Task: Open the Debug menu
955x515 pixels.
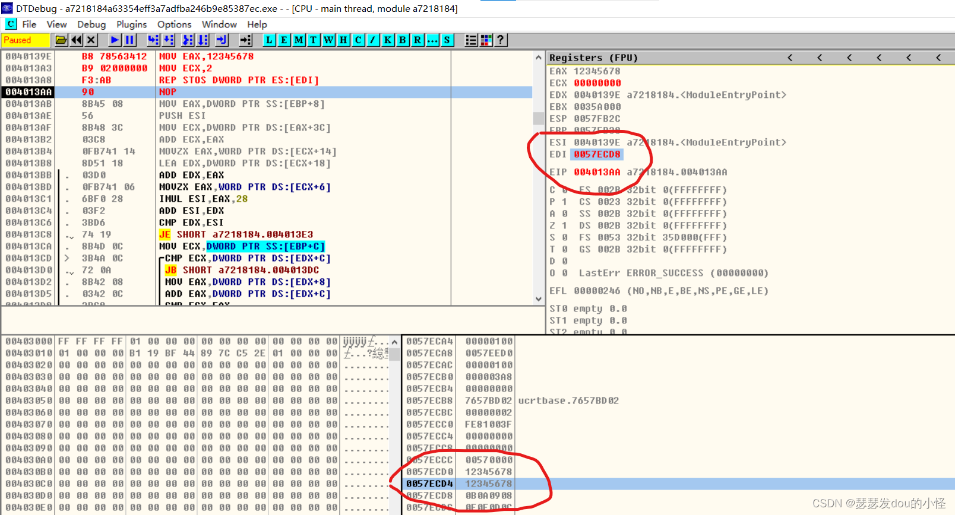Action: coord(91,24)
